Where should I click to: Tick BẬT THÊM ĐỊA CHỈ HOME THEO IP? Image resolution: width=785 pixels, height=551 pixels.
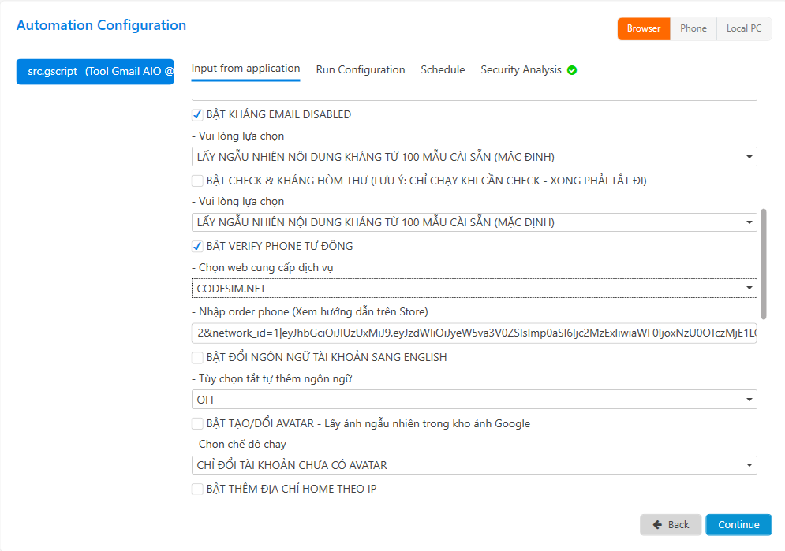(197, 489)
